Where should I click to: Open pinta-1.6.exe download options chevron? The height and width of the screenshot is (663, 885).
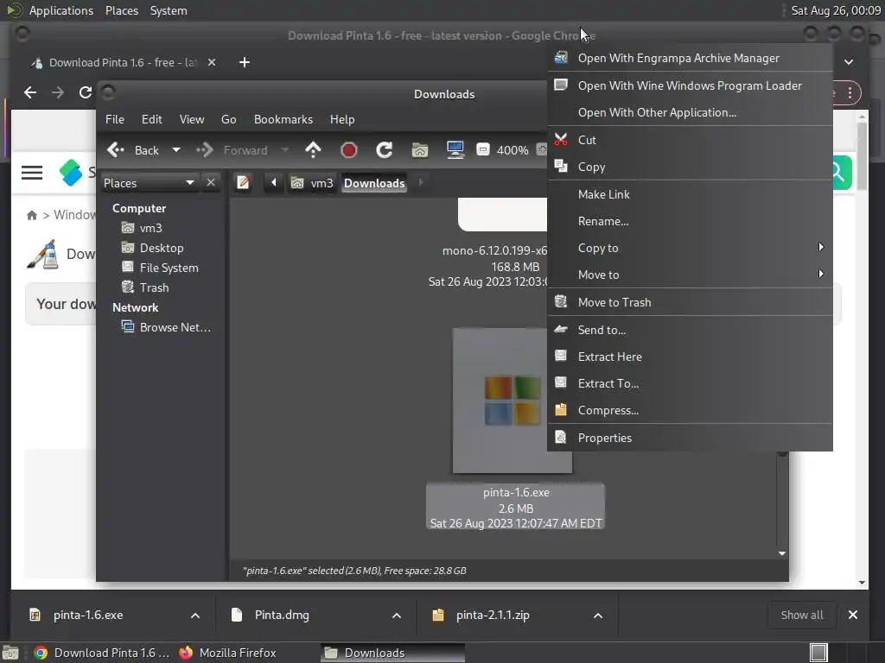coord(195,616)
